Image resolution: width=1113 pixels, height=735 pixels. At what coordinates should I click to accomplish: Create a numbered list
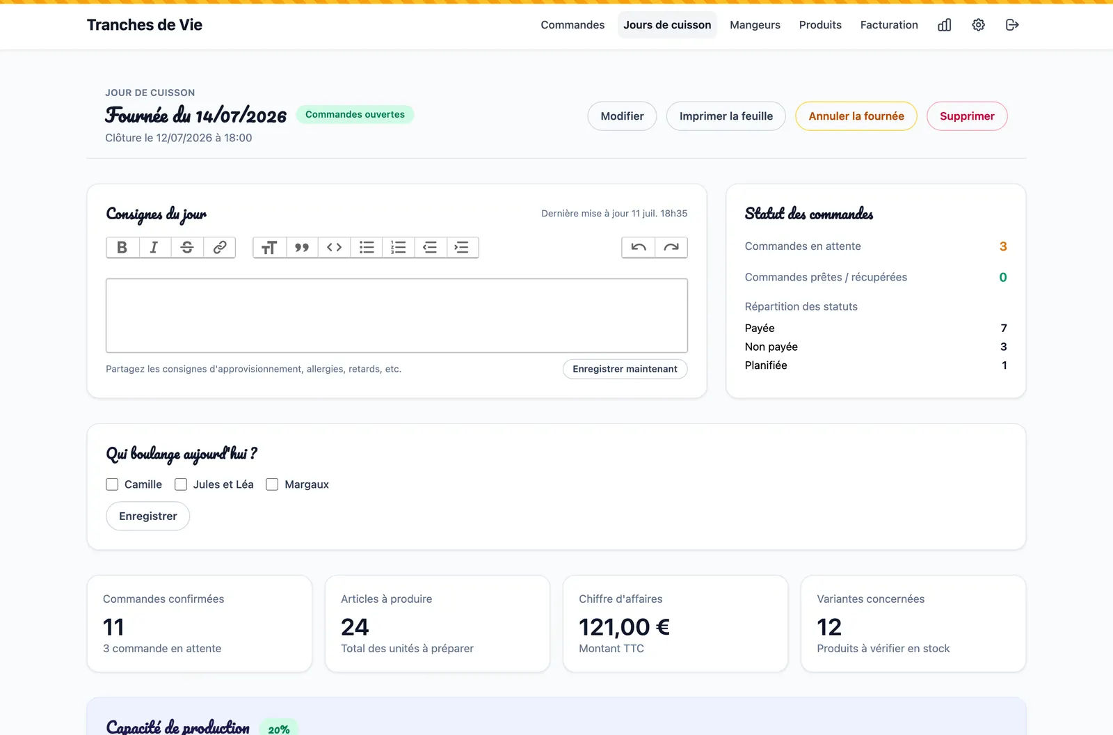pyautogui.click(x=399, y=247)
